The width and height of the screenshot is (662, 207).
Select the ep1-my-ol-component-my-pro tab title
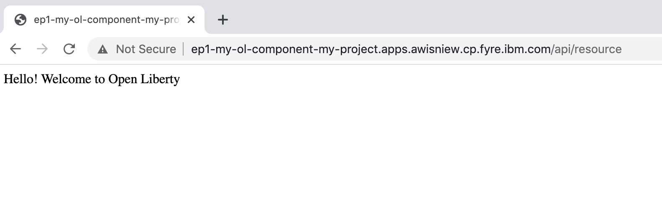click(x=107, y=20)
